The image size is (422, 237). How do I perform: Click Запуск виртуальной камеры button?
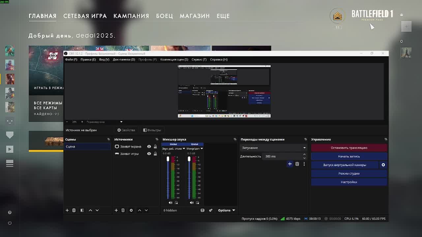pos(345,165)
